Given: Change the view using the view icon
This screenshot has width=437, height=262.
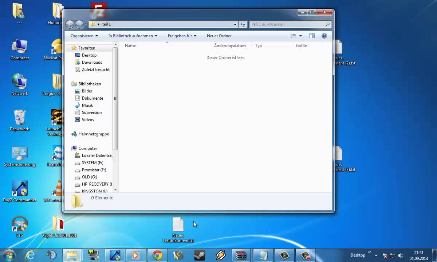Looking at the screenshot, I should click(294, 36).
